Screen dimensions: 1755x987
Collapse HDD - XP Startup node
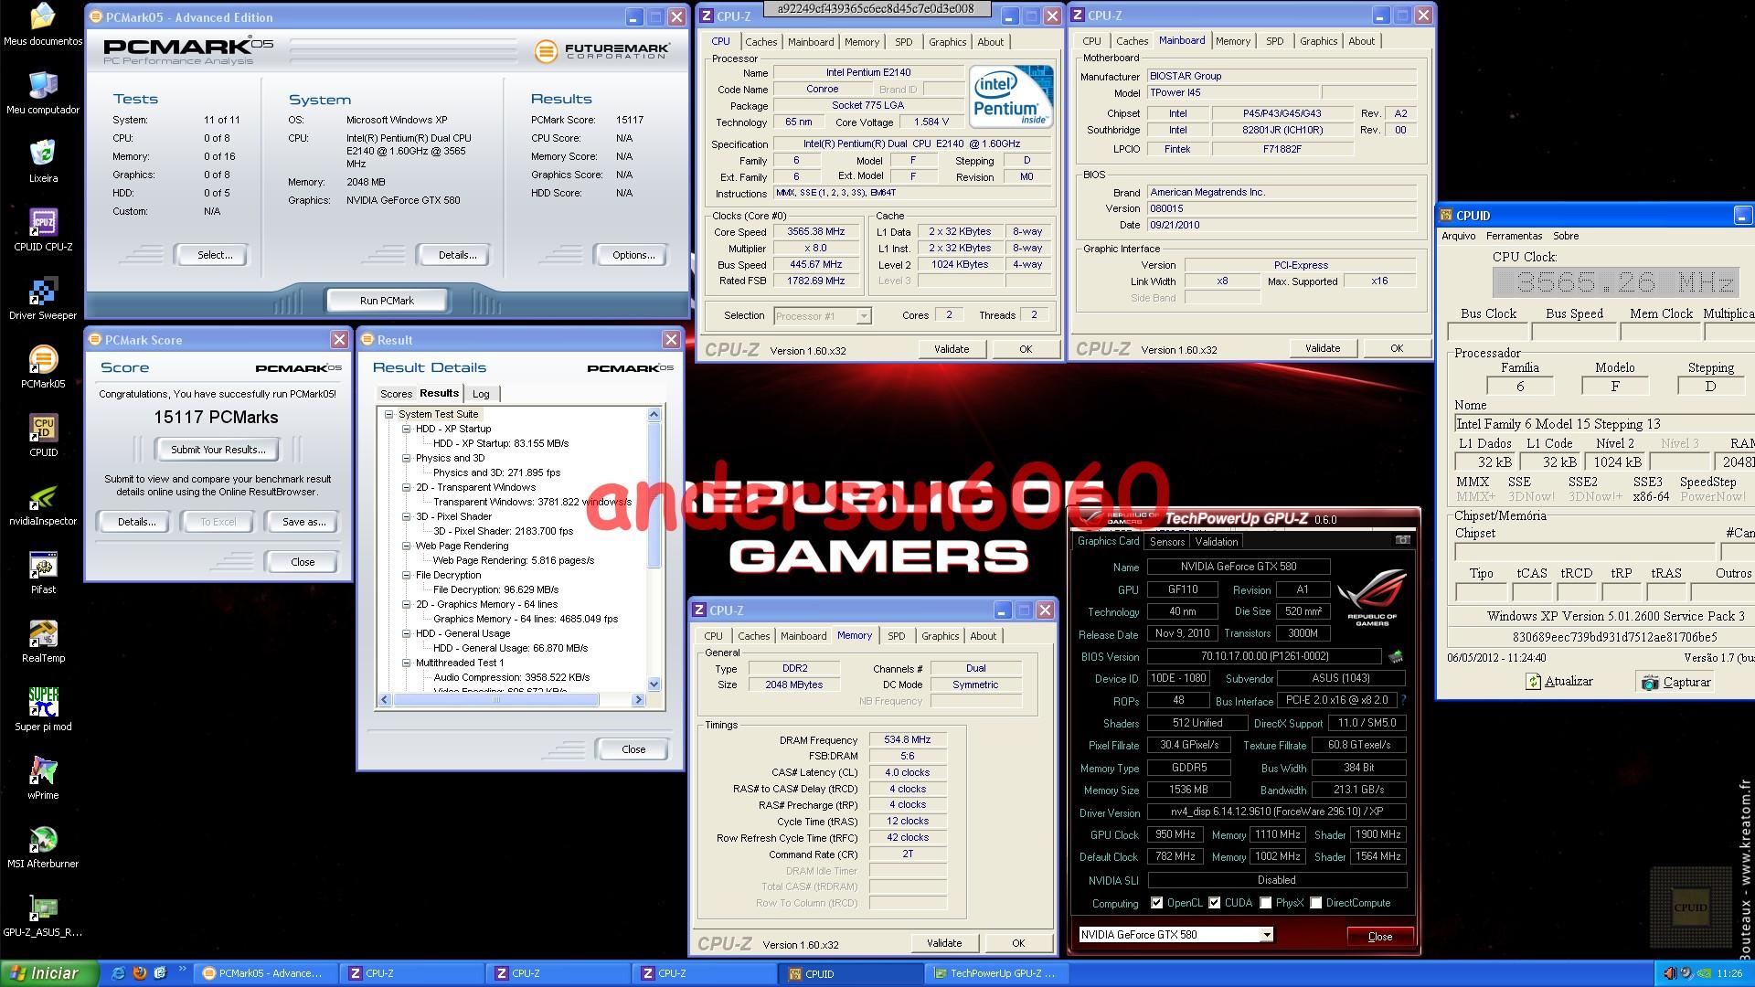pyautogui.click(x=407, y=429)
